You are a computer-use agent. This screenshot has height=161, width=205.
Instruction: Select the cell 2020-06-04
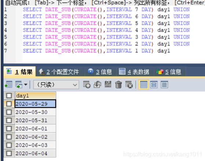36,153
